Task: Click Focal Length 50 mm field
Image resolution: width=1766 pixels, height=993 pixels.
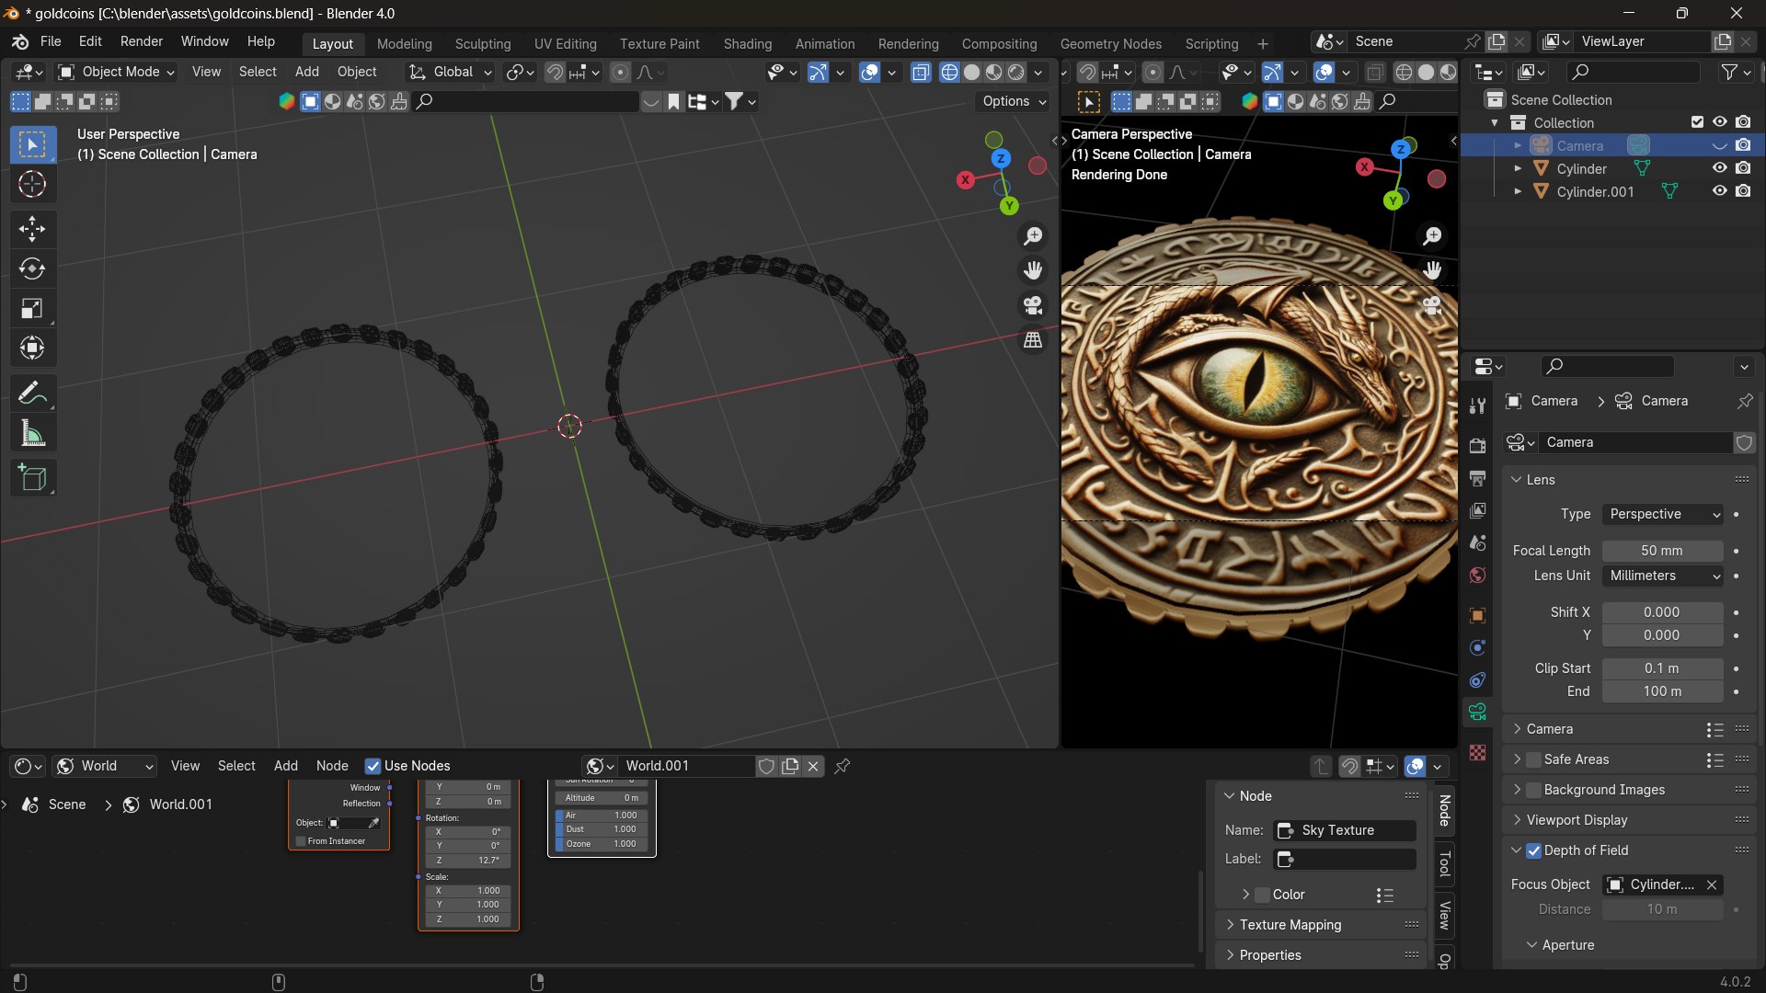Action: click(1663, 551)
